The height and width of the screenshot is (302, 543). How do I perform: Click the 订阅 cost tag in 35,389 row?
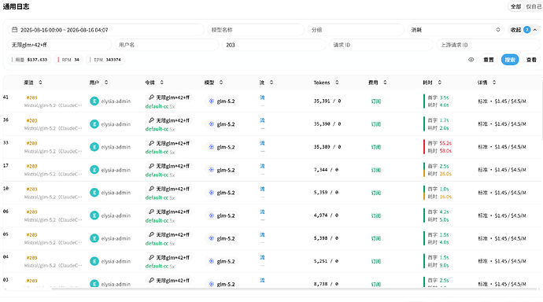coord(375,147)
